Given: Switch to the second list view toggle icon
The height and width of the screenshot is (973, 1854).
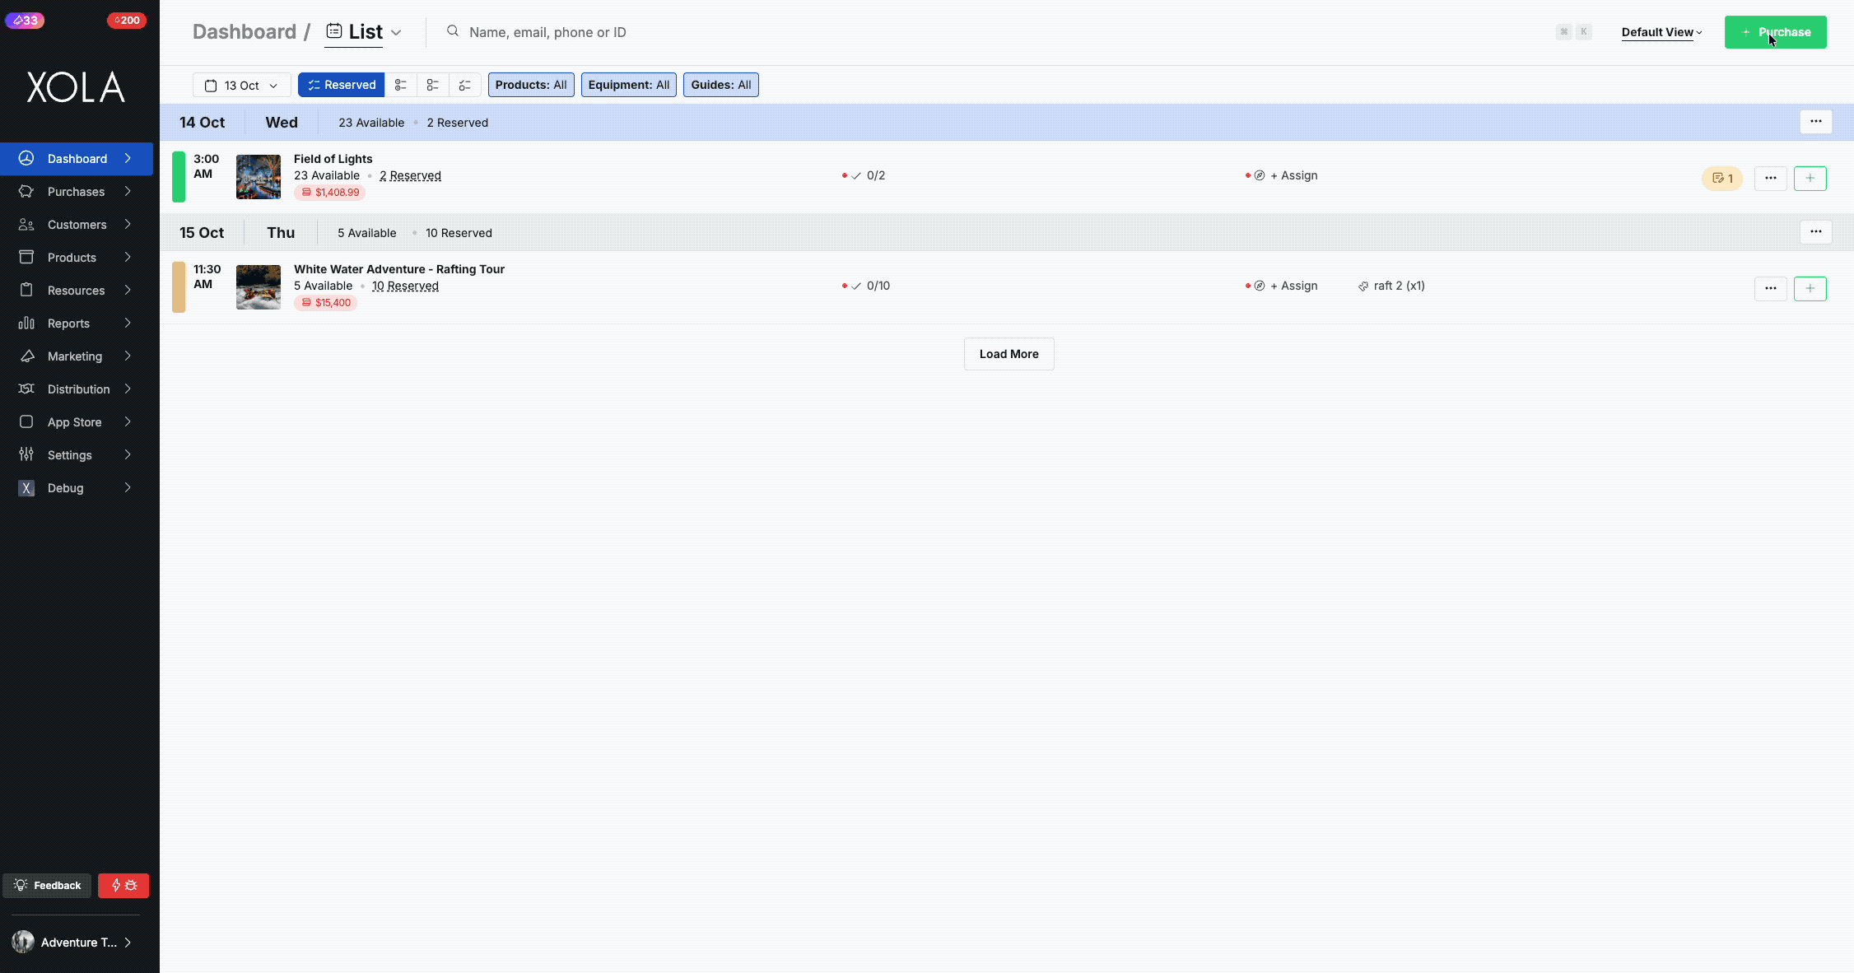Looking at the screenshot, I should pyautogui.click(x=401, y=85).
